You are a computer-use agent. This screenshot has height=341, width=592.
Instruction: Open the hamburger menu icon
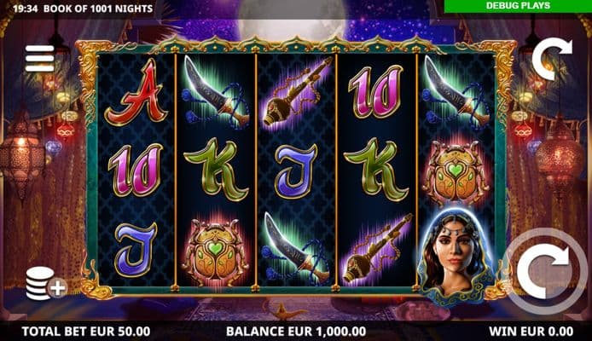coord(39,59)
